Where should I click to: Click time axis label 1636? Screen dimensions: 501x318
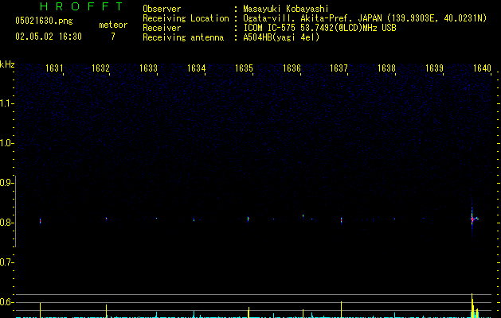292,68
